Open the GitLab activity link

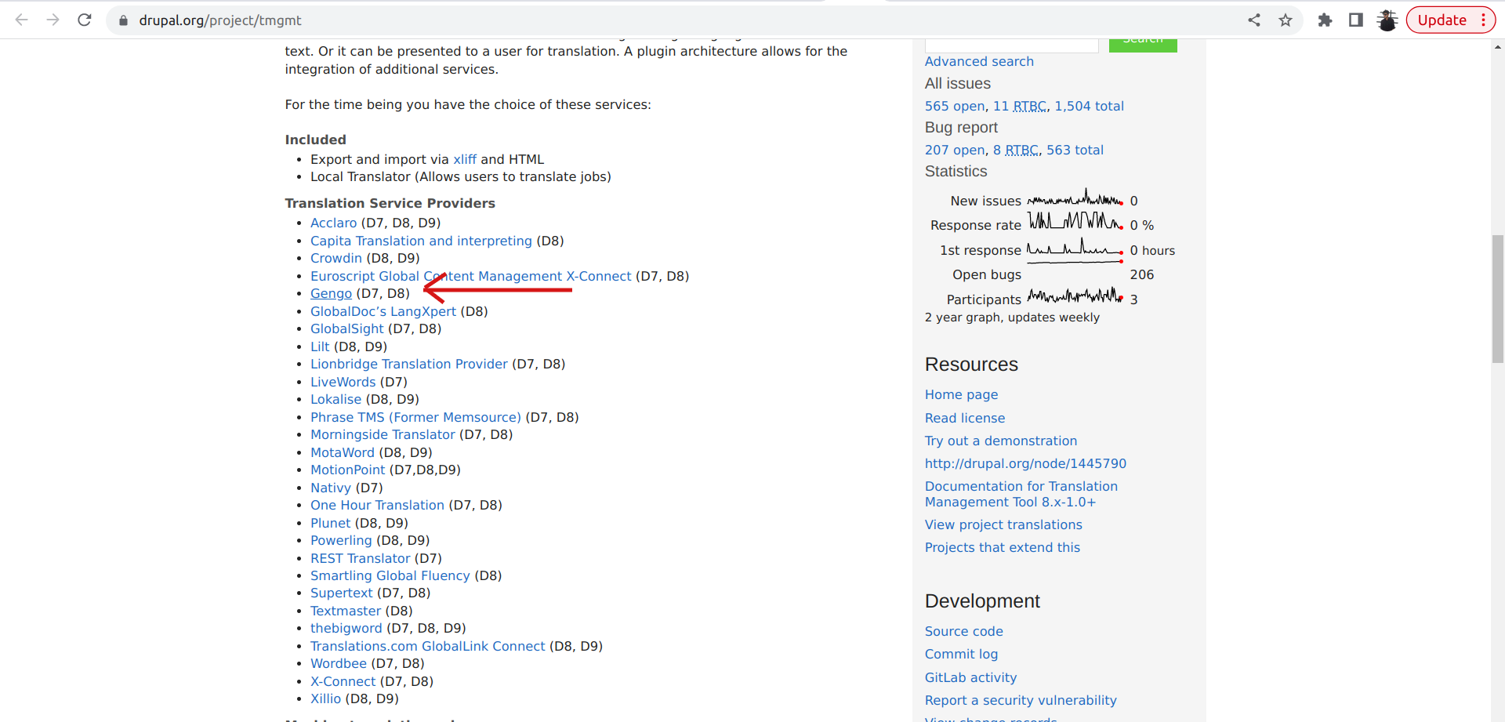click(x=971, y=677)
